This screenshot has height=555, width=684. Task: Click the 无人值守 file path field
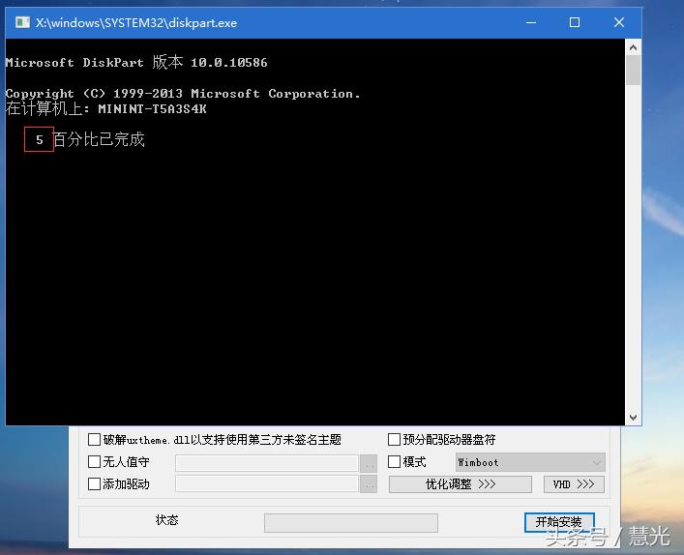tap(266, 463)
